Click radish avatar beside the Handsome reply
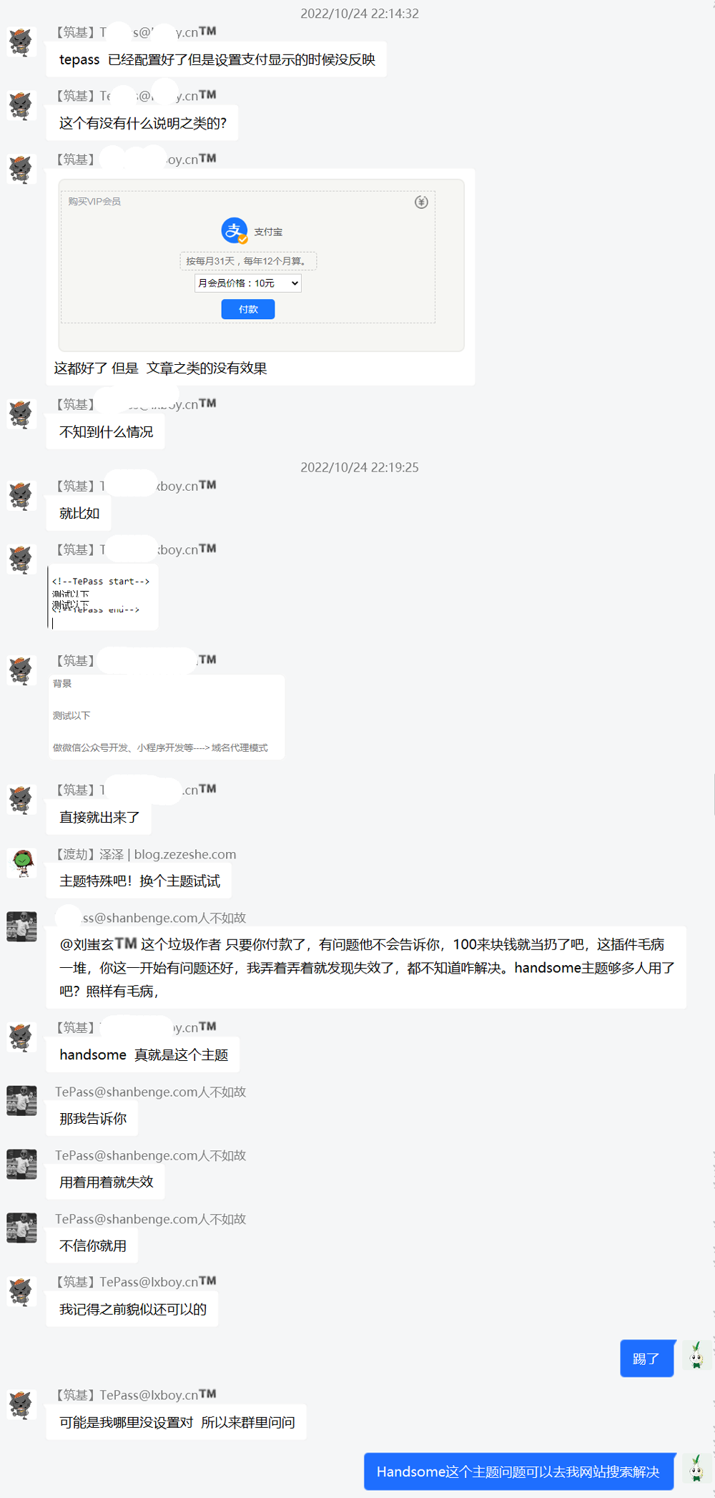Image resolution: width=715 pixels, height=1498 pixels. tap(696, 1468)
